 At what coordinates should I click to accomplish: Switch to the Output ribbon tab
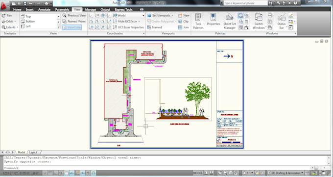[x=105, y=9]
